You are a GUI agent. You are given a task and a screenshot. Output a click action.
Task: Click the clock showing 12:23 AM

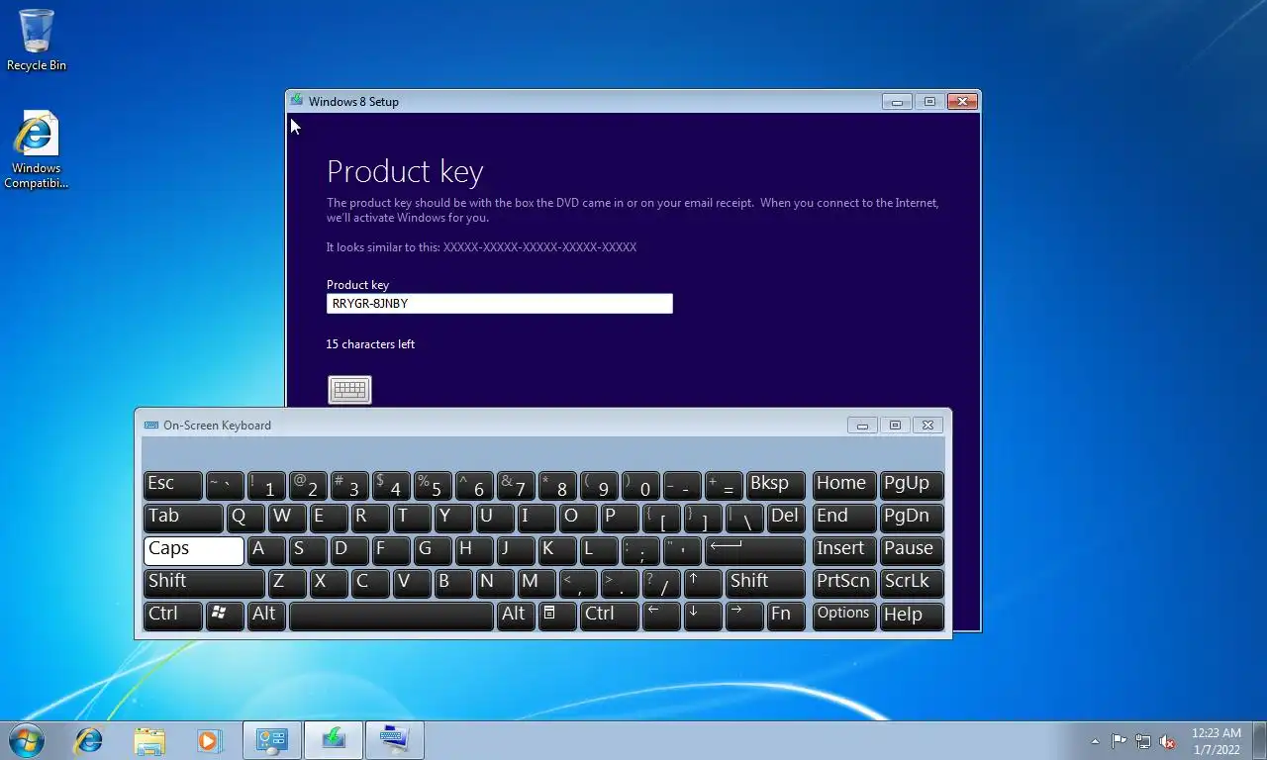[1216, 741]
